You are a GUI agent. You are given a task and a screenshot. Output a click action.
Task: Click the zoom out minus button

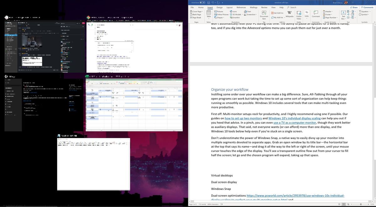[x=351, y=204]
